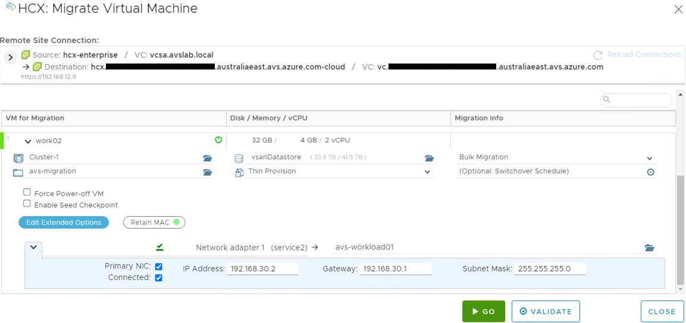Open the Bulk Migration type dropdown

650,158
